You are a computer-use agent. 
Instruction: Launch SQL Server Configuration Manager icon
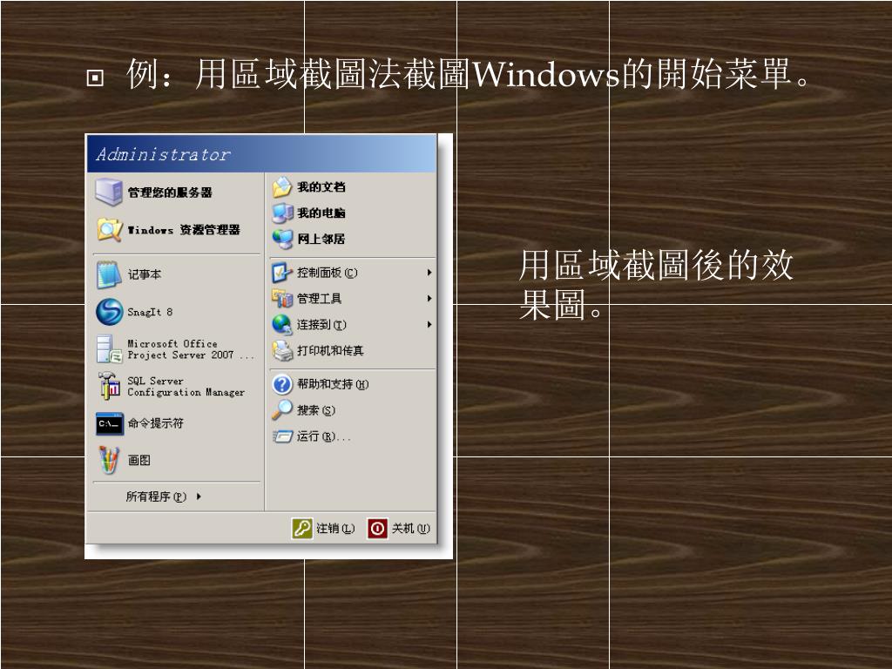tap(109, 386)
